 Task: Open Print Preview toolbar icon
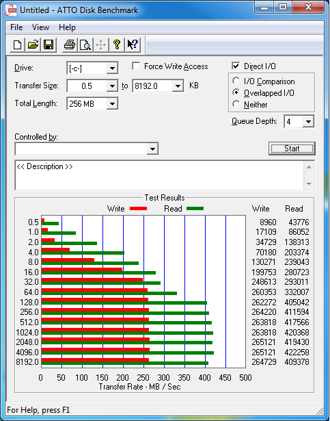click(x=85, y=44)
